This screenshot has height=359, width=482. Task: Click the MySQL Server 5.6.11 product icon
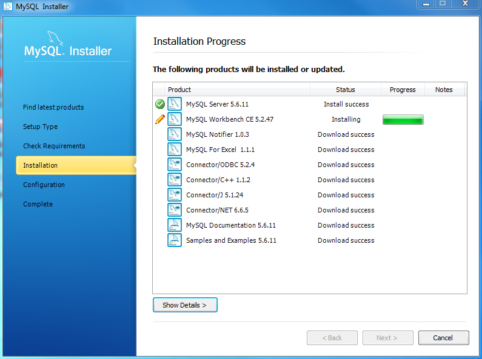(x=175, y=104)
